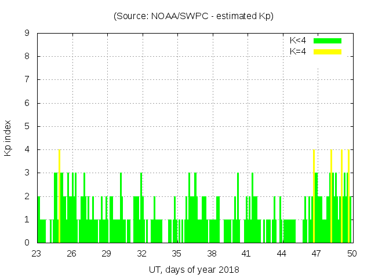
Task: Click the y-axis tick label 0
Action: (27, 243)
